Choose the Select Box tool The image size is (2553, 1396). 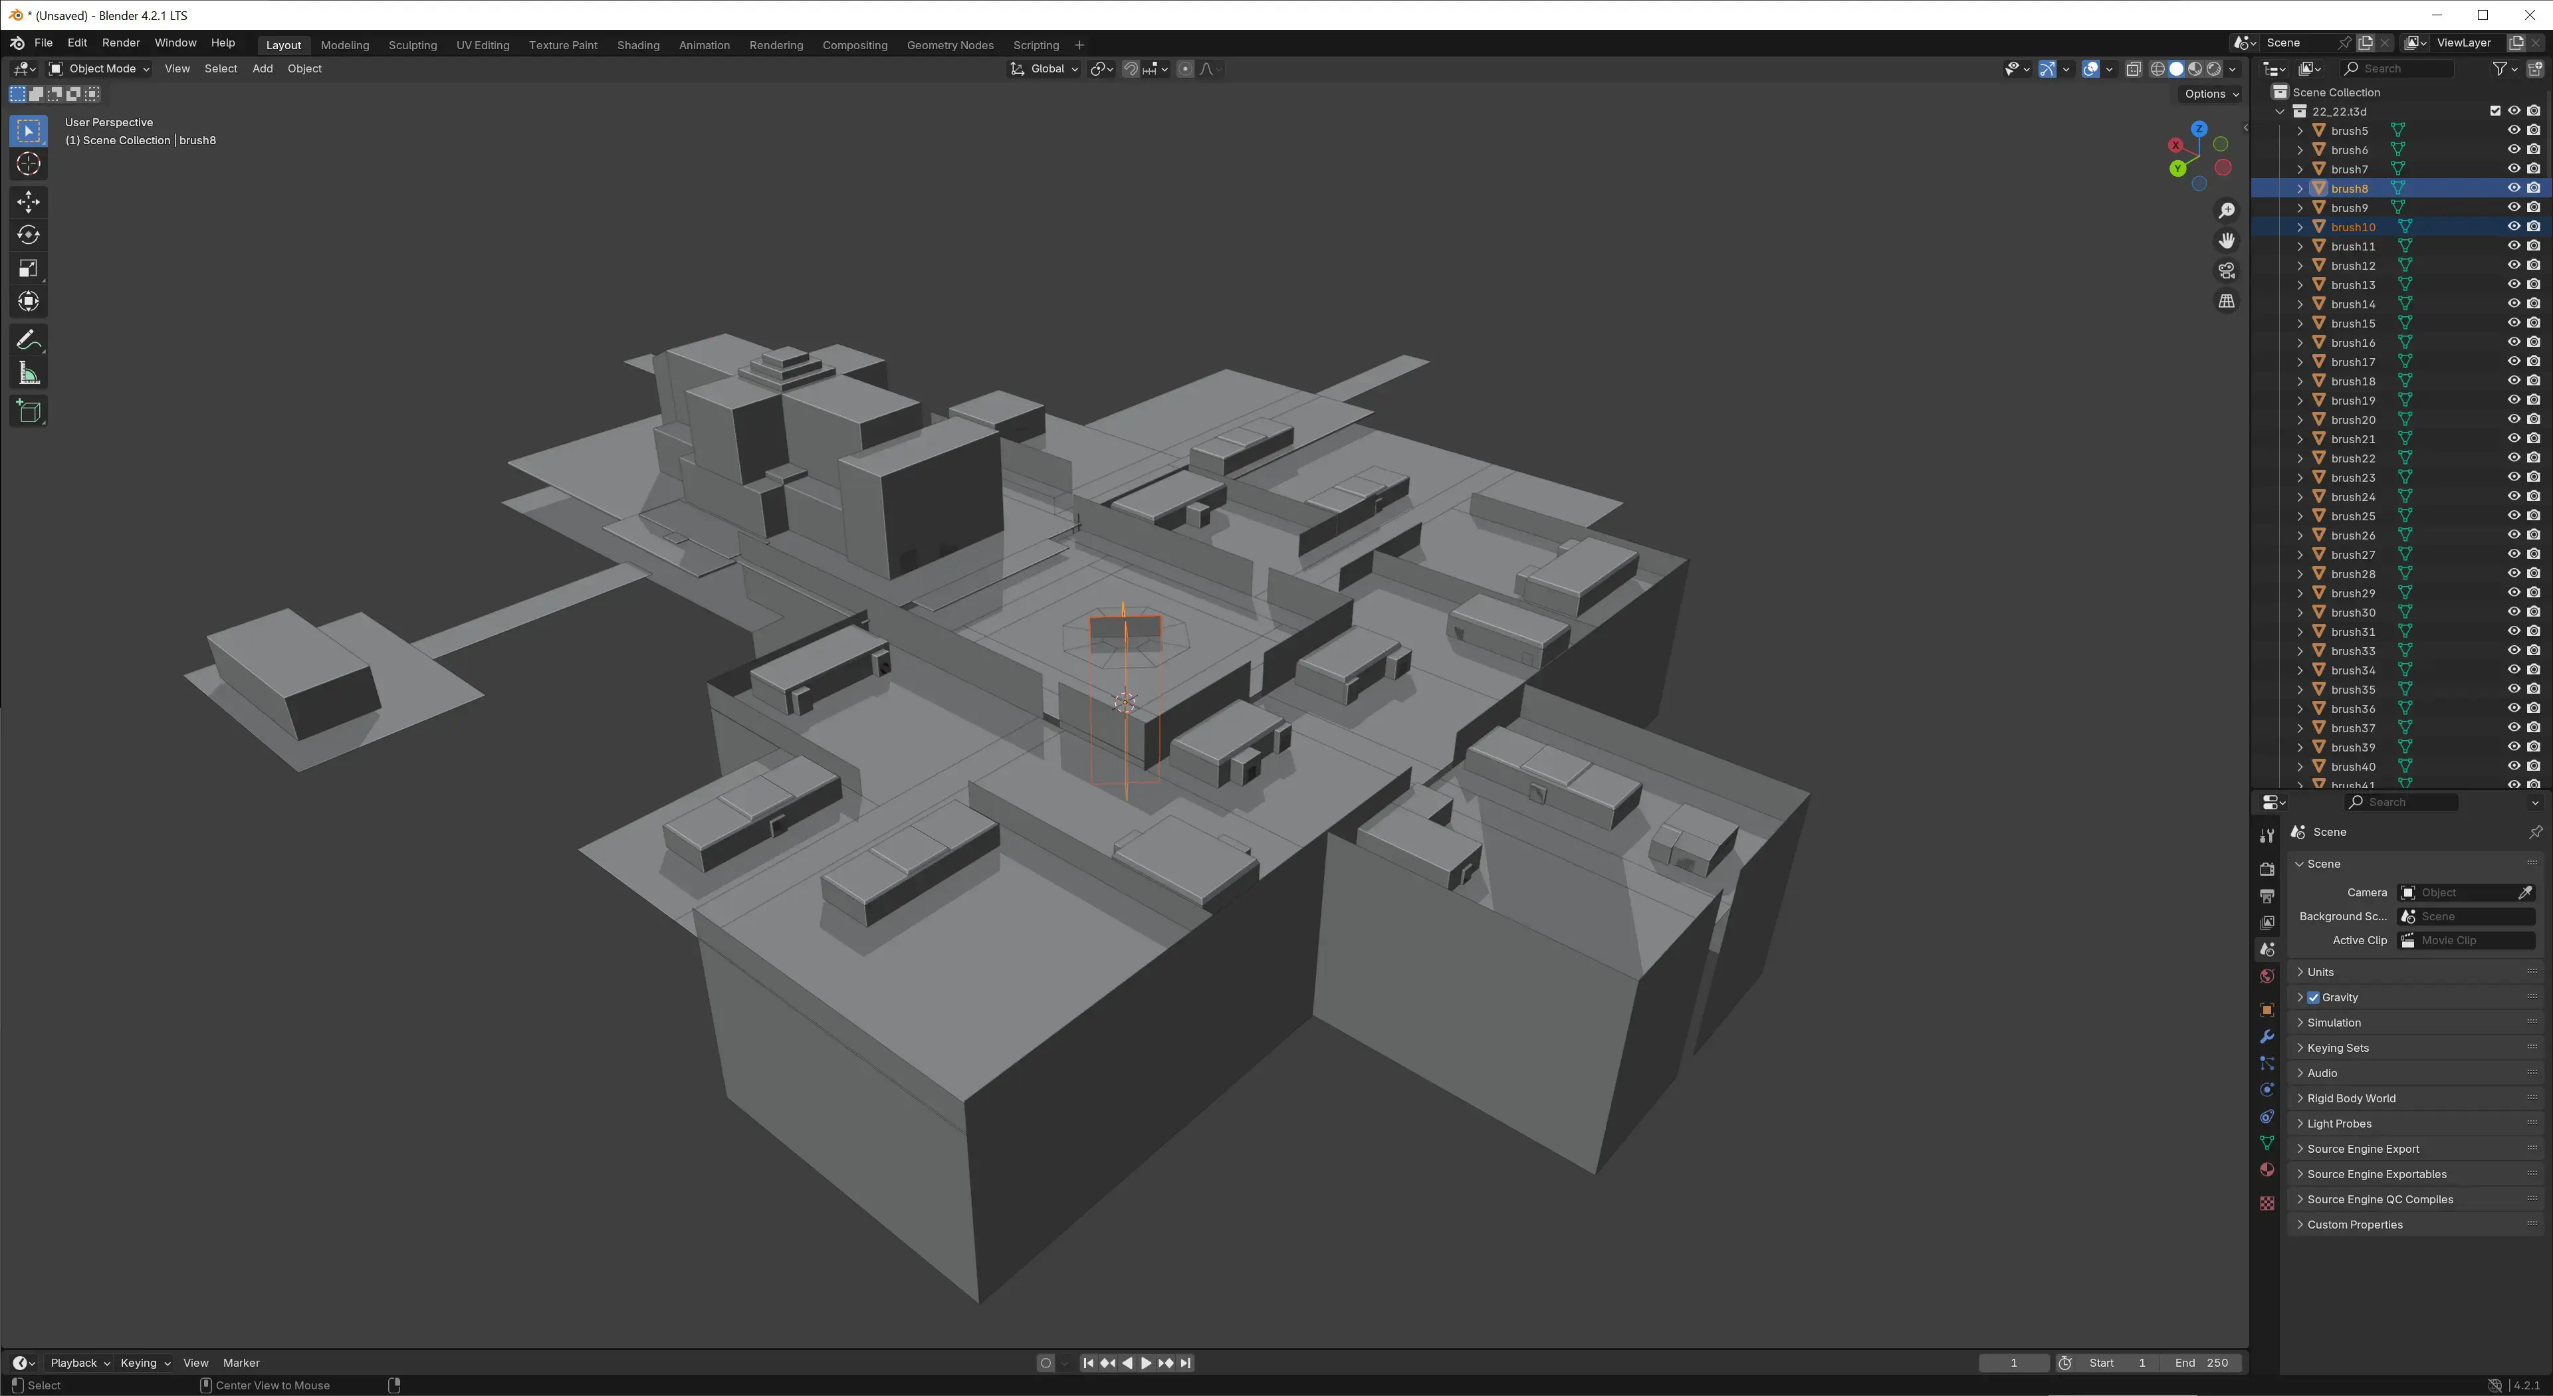click(29, 131)
